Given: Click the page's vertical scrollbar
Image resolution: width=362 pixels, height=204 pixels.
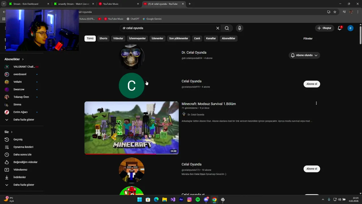Looking at the screenshot, I should tap(360, 35).
